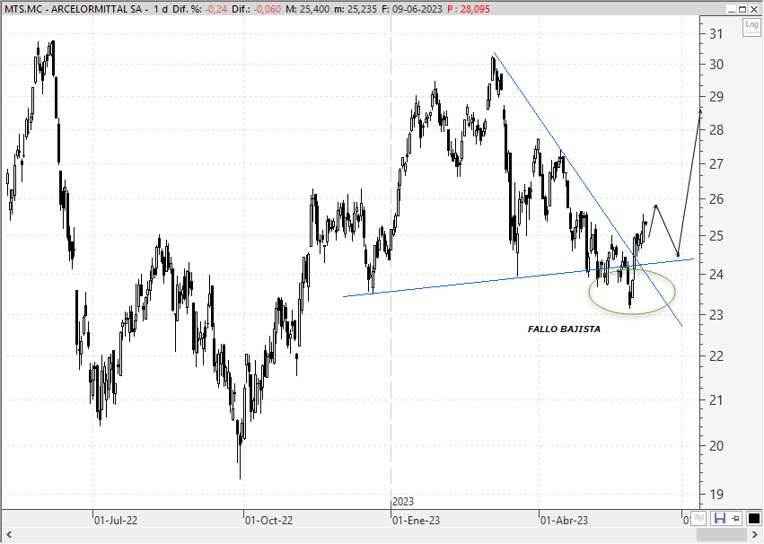
Task: Select the FALLO BAJISTA text annotation
Action: click(564, 329)
